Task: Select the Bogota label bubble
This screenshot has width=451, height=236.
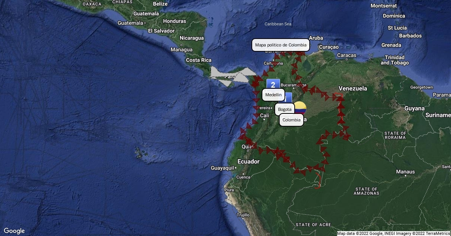Action: click(285, 109)
